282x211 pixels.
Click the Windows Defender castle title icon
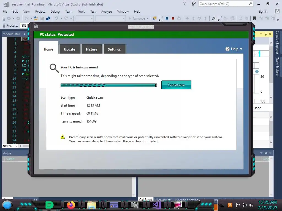[x=36, y=26]
